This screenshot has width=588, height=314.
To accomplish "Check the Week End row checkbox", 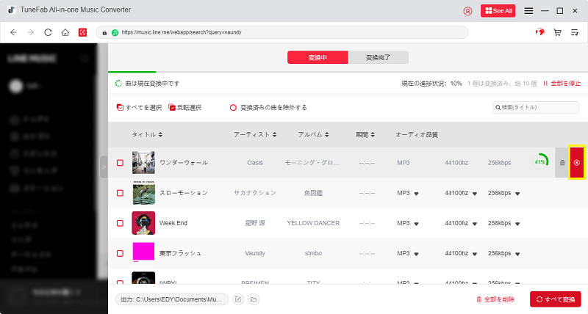I will coord(120,224).
